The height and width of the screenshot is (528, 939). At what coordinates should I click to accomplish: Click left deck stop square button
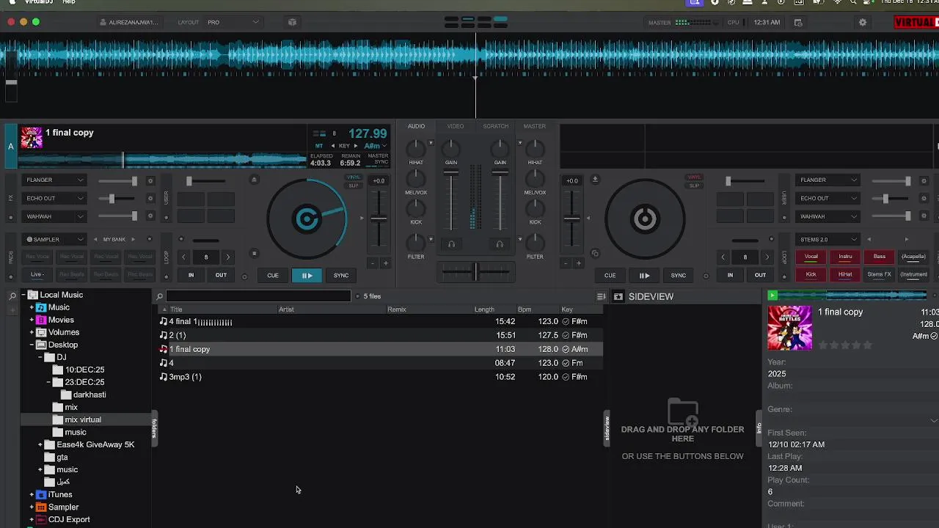click(x=254, y=254)
